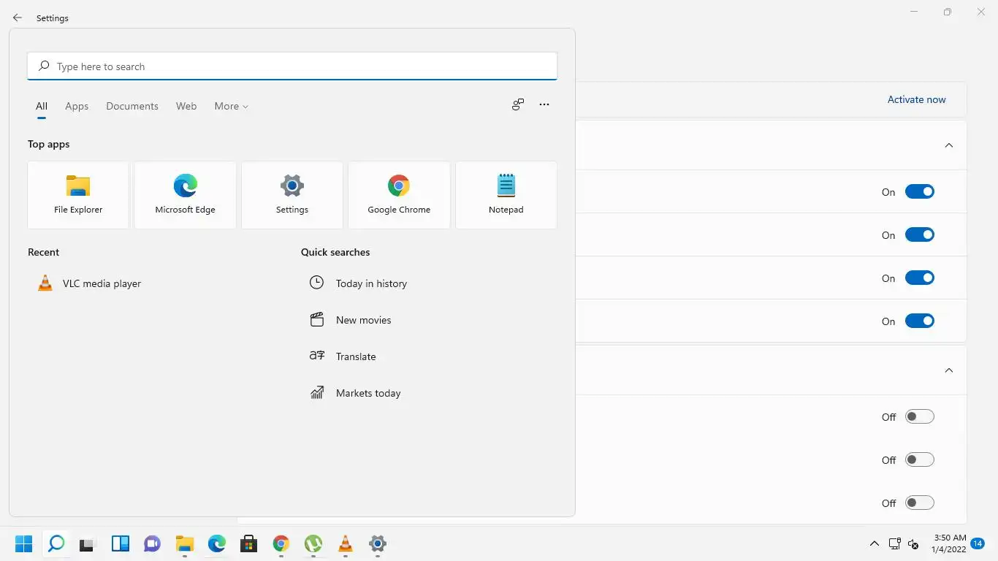Switch to Microsoft Edge on the taskbar
This screenshot has height=561, width=998.
217,543
